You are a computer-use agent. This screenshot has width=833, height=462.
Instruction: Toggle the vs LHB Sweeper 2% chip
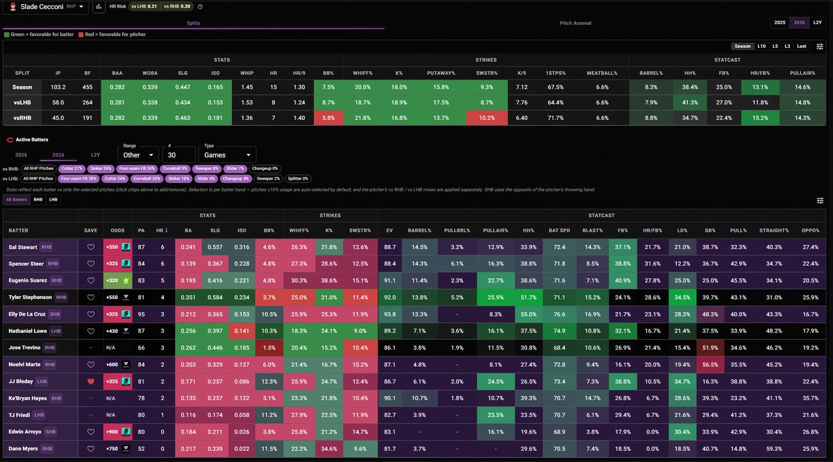(268, 178)
